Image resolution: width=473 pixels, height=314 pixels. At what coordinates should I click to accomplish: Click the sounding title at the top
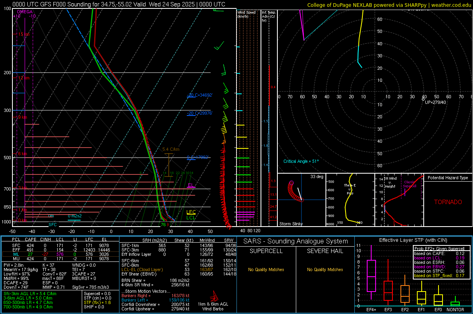(x=119, y=4)
